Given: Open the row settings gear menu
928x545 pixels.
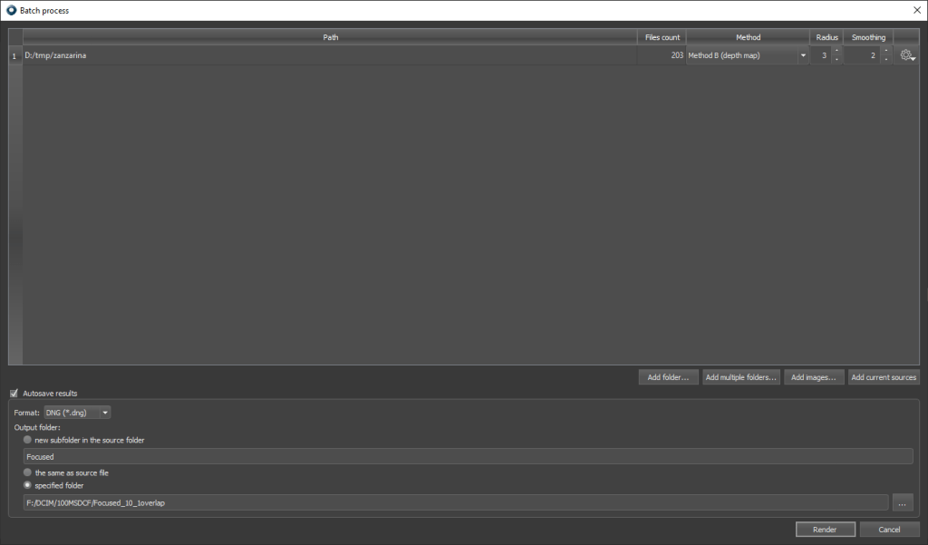Looking at the screenshot, I should pos(906,55).
